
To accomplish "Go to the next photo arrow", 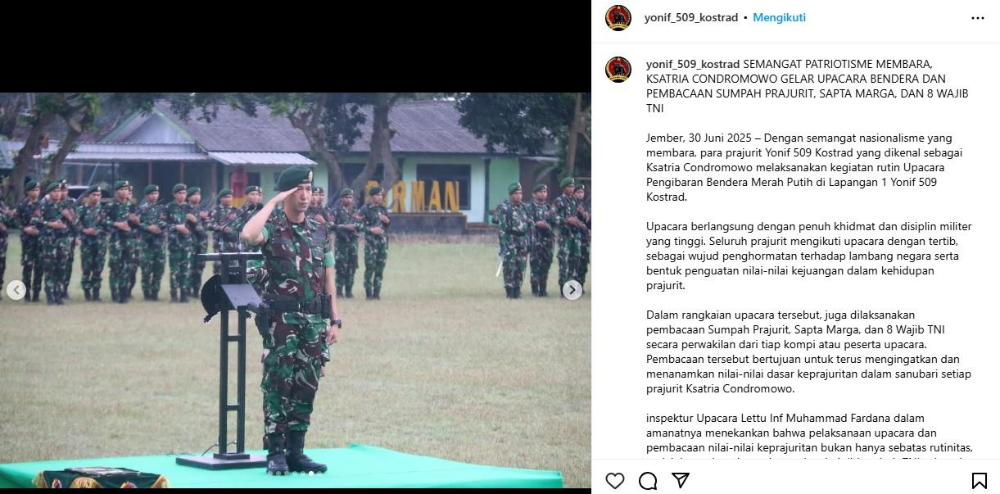I will coord(572,289).
